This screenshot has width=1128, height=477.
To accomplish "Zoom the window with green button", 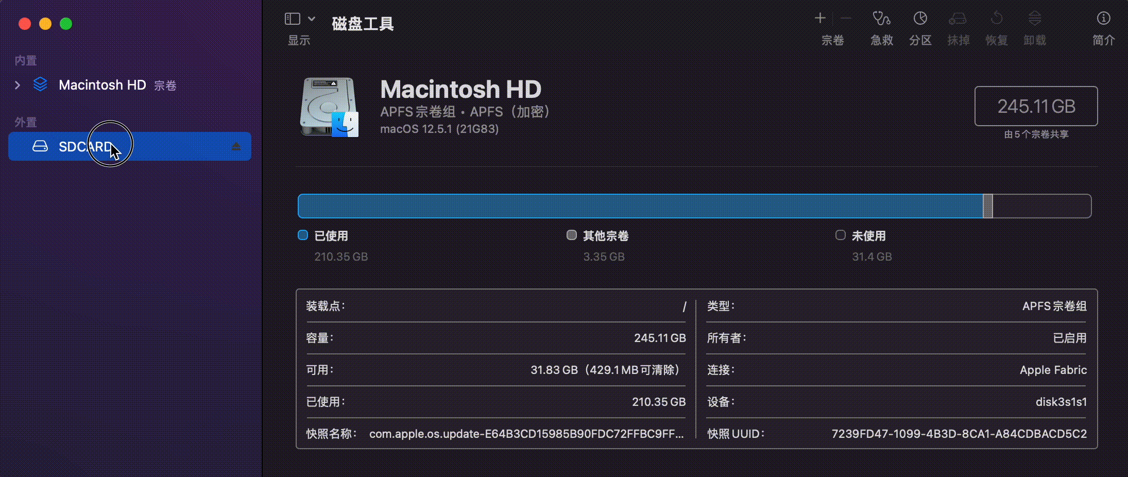I will coord(66,24).
